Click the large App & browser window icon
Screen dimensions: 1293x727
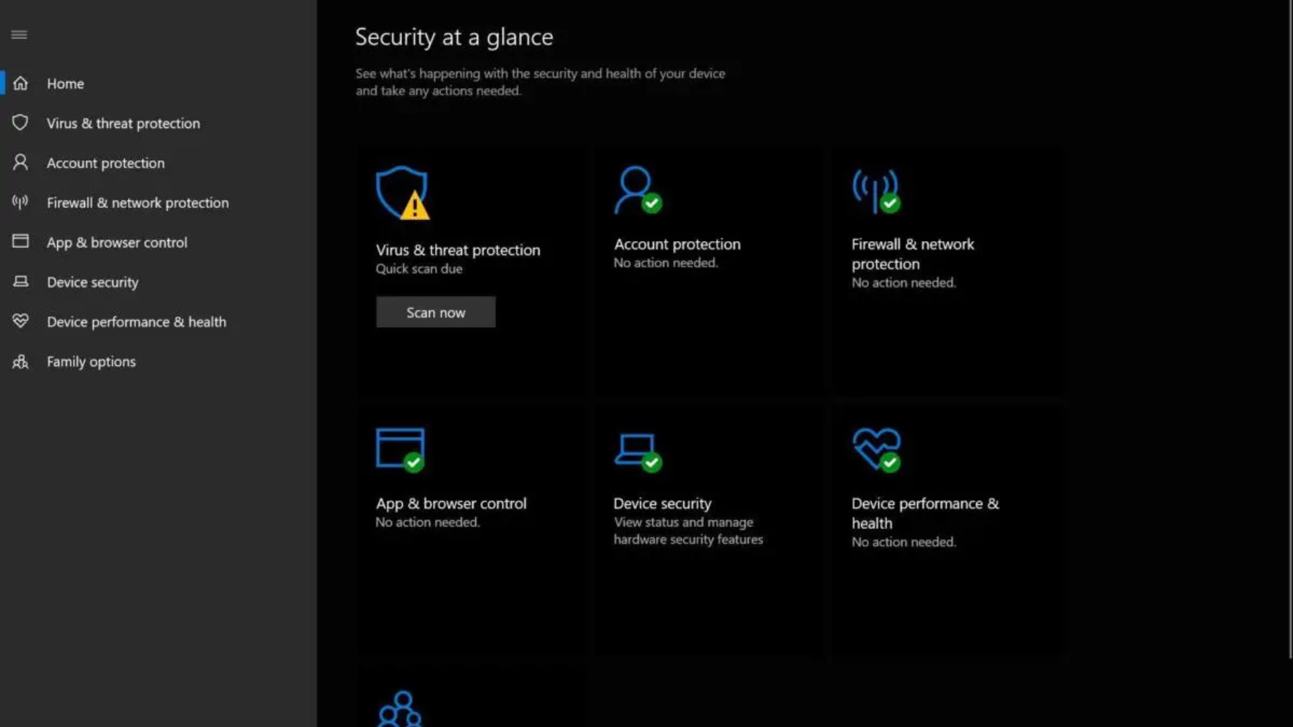click(x=401, y=450)
